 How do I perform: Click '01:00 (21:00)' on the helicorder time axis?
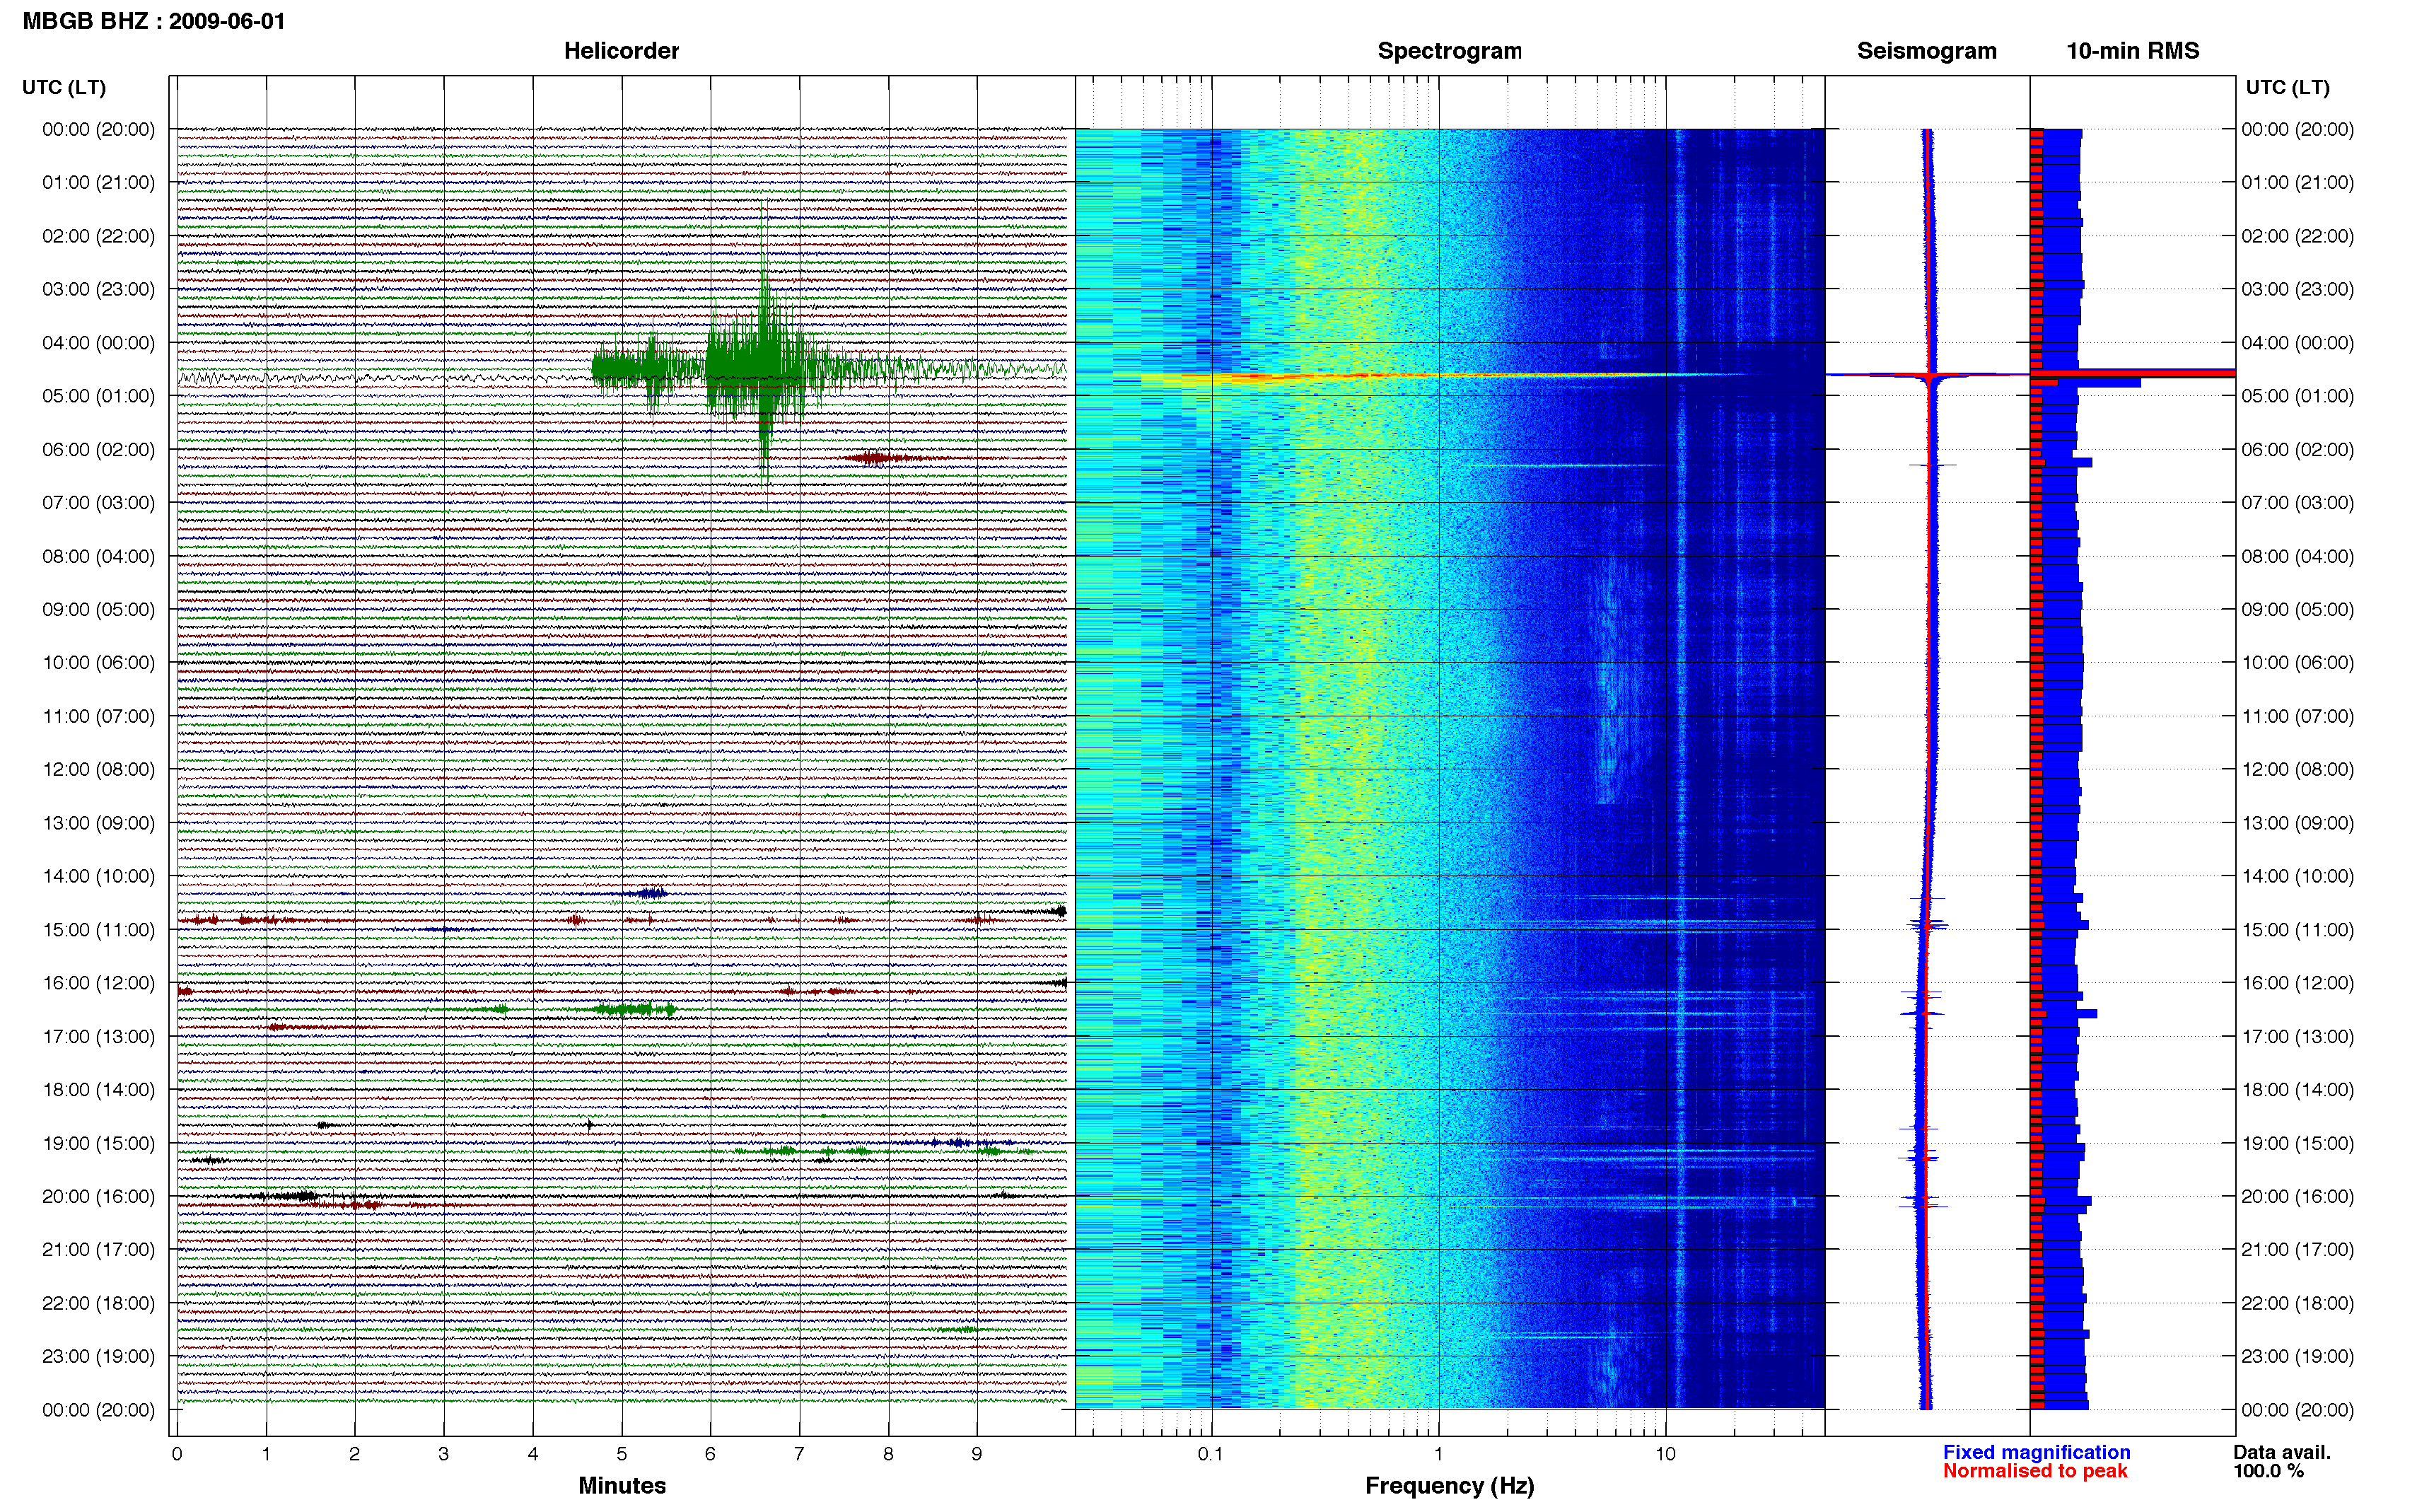98,182
